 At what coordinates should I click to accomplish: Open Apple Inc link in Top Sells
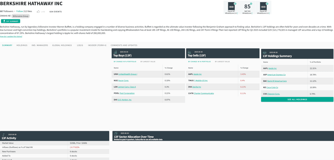point(197,74)
